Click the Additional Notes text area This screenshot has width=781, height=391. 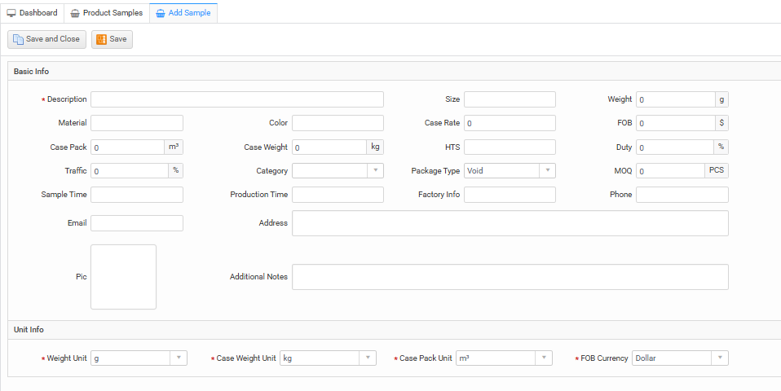pos(510,277)
